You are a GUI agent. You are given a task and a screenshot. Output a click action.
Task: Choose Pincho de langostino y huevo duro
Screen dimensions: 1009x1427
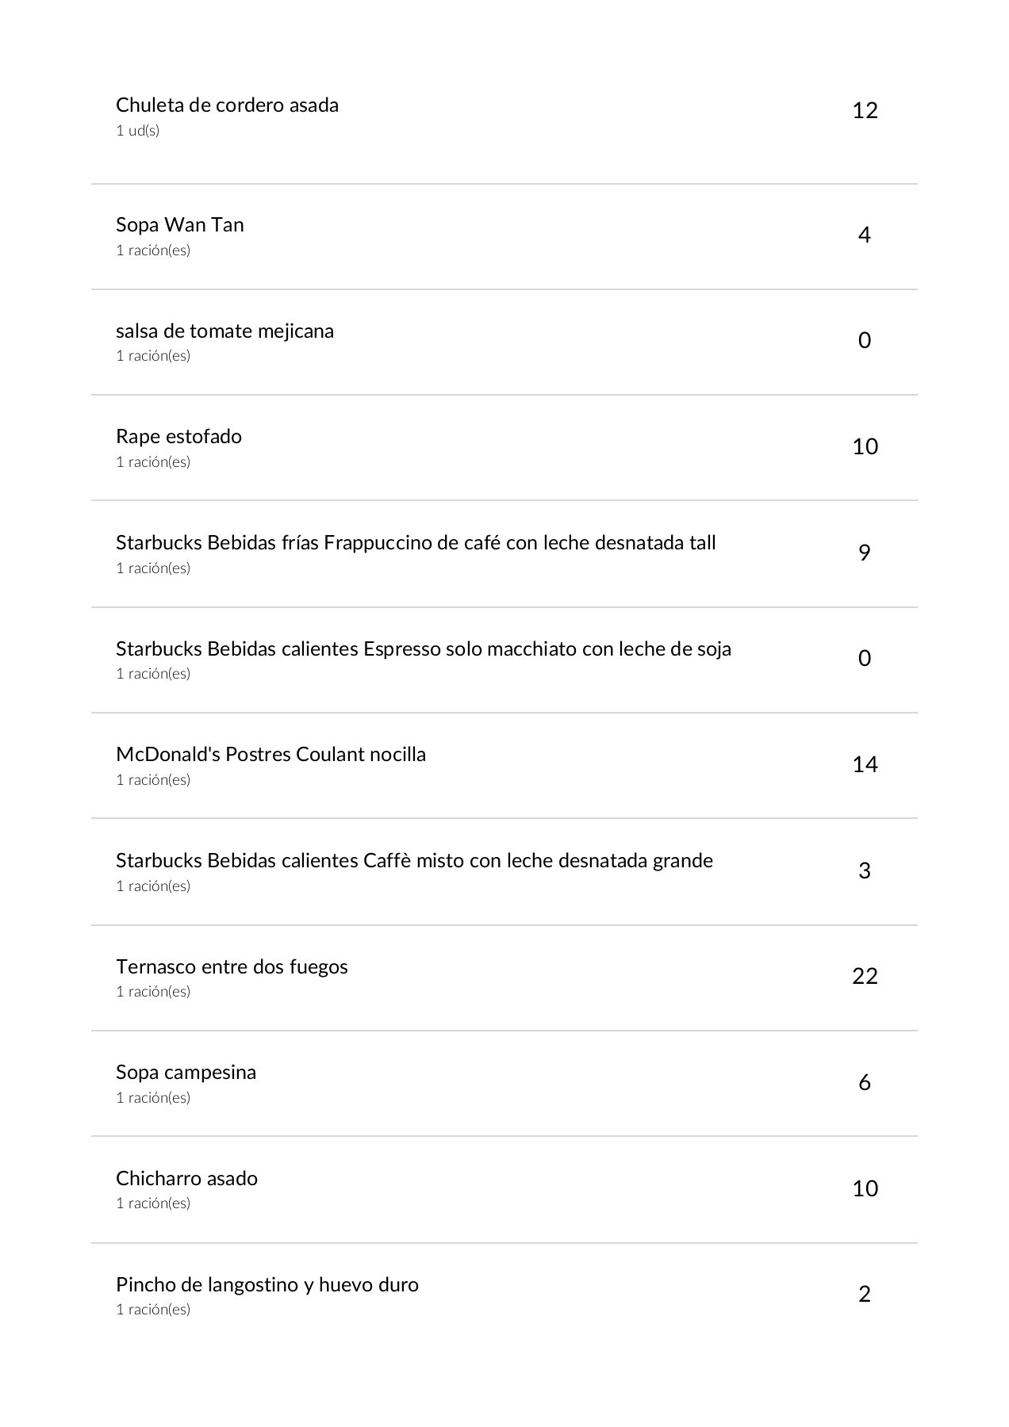coord(267,1285)
